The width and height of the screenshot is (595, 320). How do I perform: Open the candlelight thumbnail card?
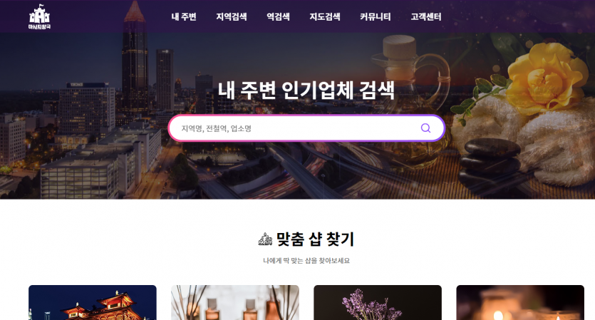coord(520,302)
